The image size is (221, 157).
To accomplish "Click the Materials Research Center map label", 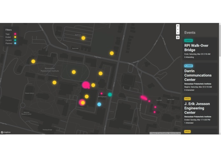I will click(26, 113).
